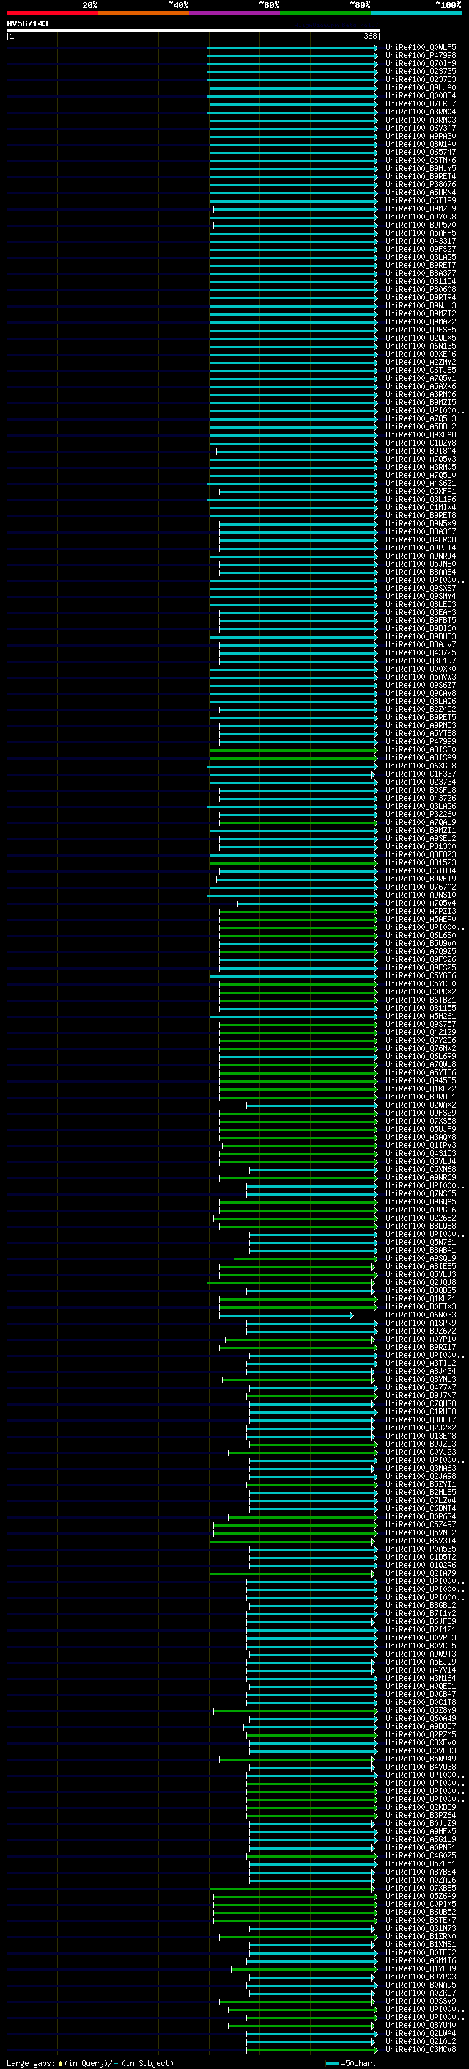
Task: Click the hit label UniRef100_Q767A2
Action: click(421, 887)
